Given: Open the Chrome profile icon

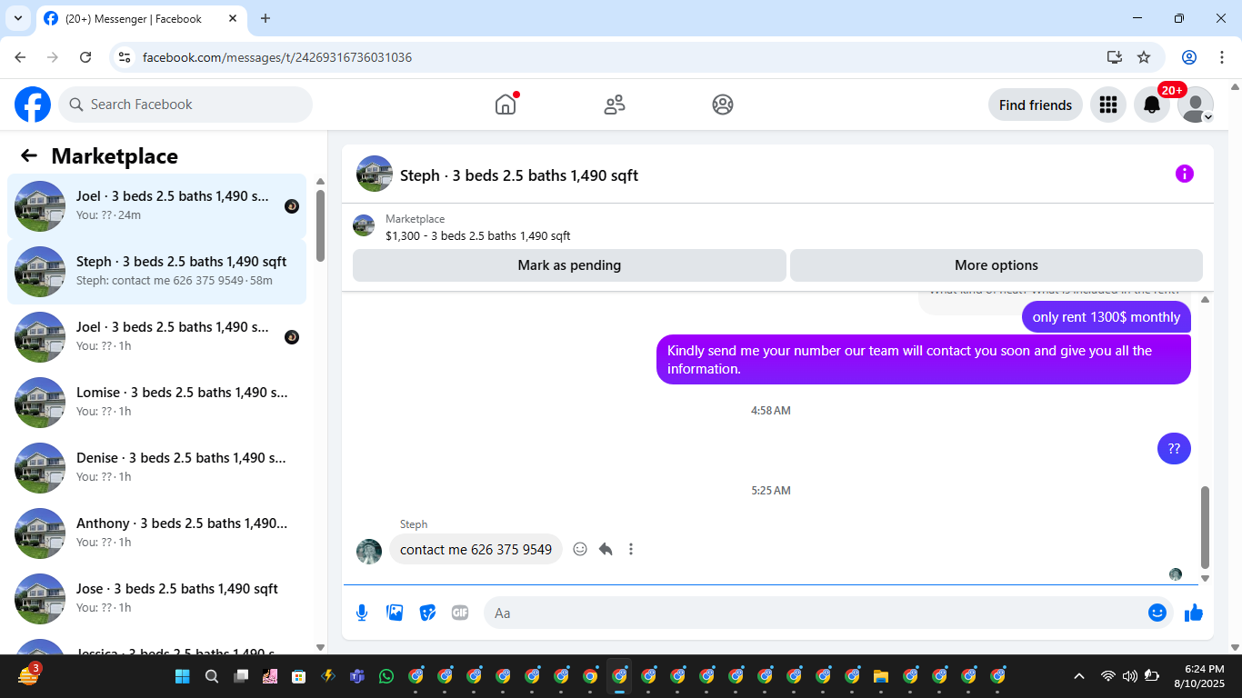Looking at the screenshot, I should tap(1189, 57).
